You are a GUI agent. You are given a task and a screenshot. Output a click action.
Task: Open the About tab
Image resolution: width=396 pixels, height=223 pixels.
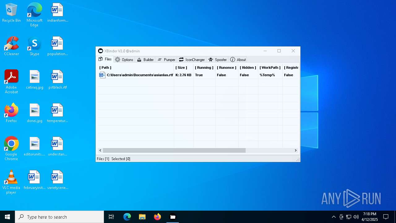point(238,60)
